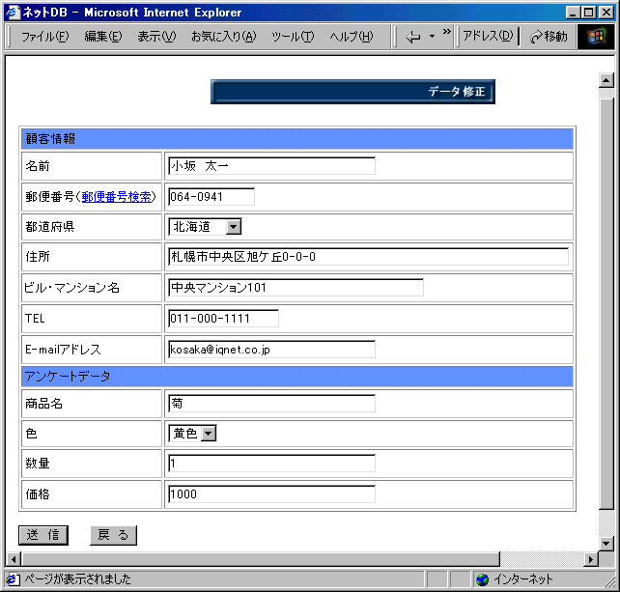Click the 名前 input field
620x592 pixels.
point(271,166)
